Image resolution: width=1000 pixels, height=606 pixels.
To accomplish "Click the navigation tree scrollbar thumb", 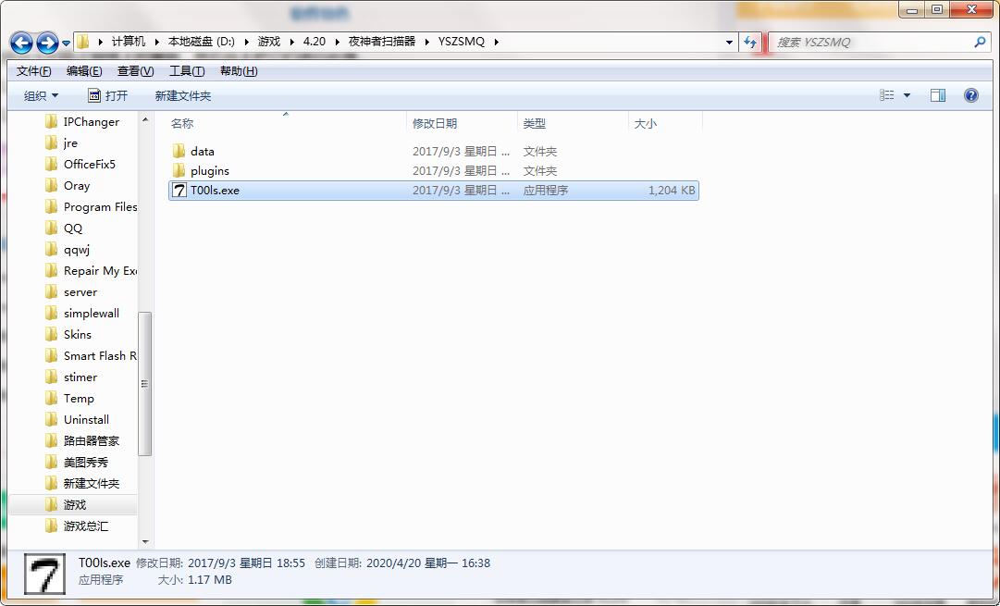I will click(x=144, y=384).
